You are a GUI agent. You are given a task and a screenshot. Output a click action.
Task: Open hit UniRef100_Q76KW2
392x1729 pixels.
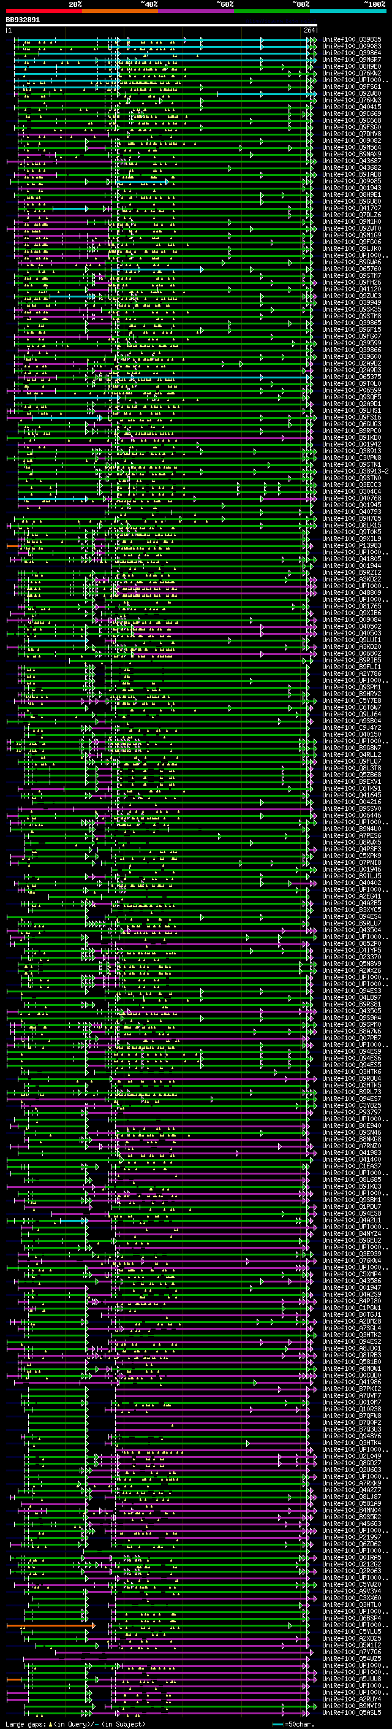pos(352,73)
